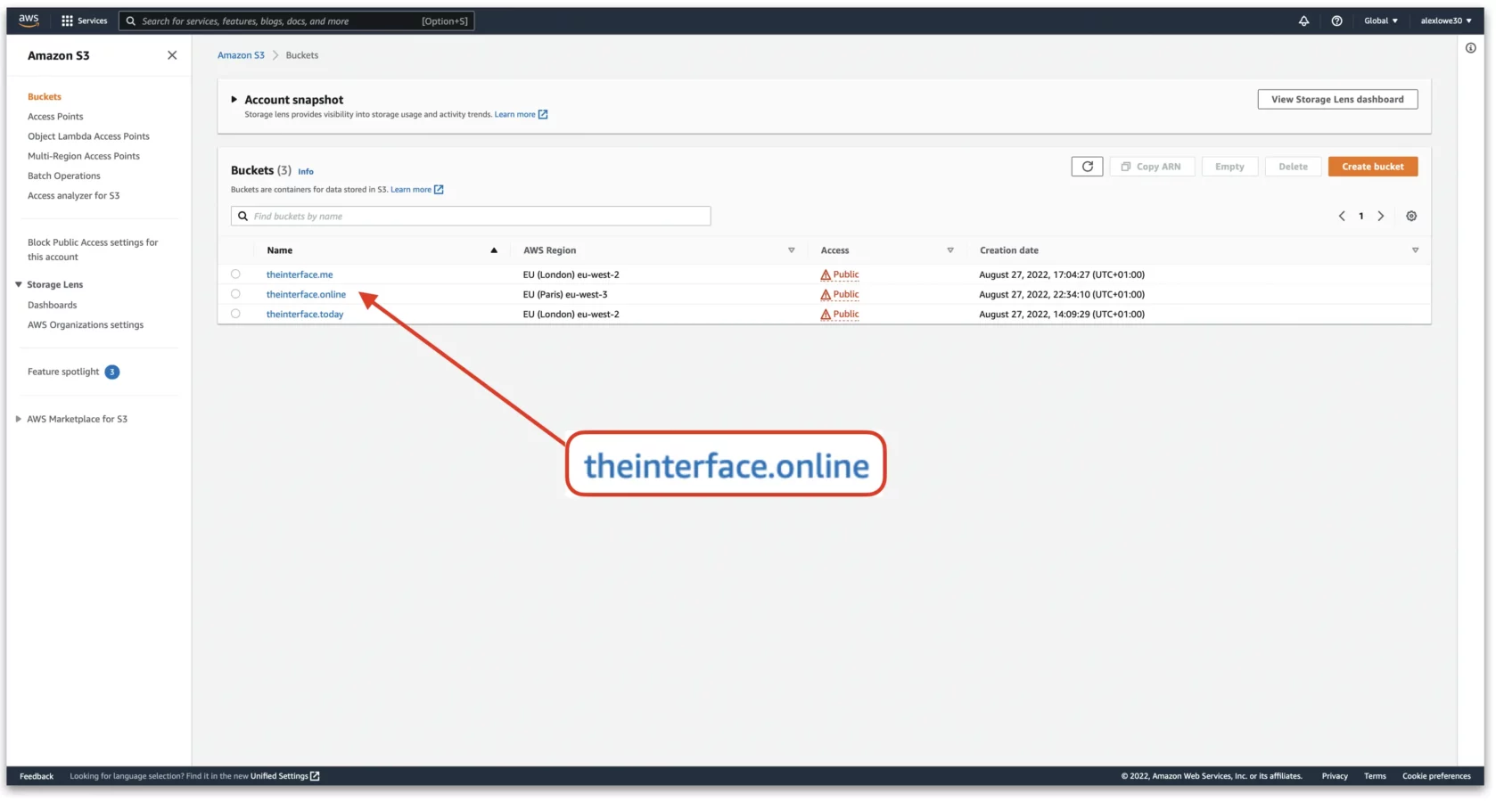Open Batch Operations in sidebar
The image size is (1496, 802).
64,176
